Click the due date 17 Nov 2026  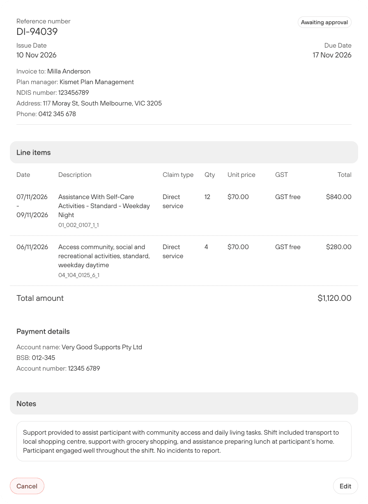pyautogui.click(x=332, y=55)
